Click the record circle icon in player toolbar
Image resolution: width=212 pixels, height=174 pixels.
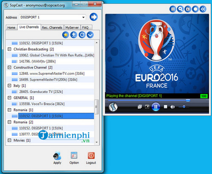(195, 9)
